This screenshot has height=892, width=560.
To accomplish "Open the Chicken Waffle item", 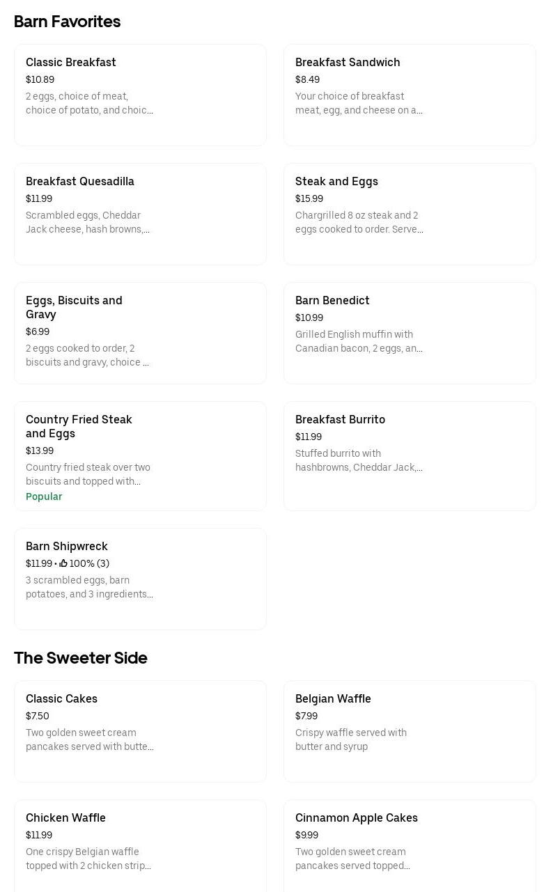I will click(139, 846).
